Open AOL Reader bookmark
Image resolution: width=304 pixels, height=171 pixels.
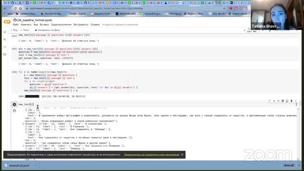[218, 14]
